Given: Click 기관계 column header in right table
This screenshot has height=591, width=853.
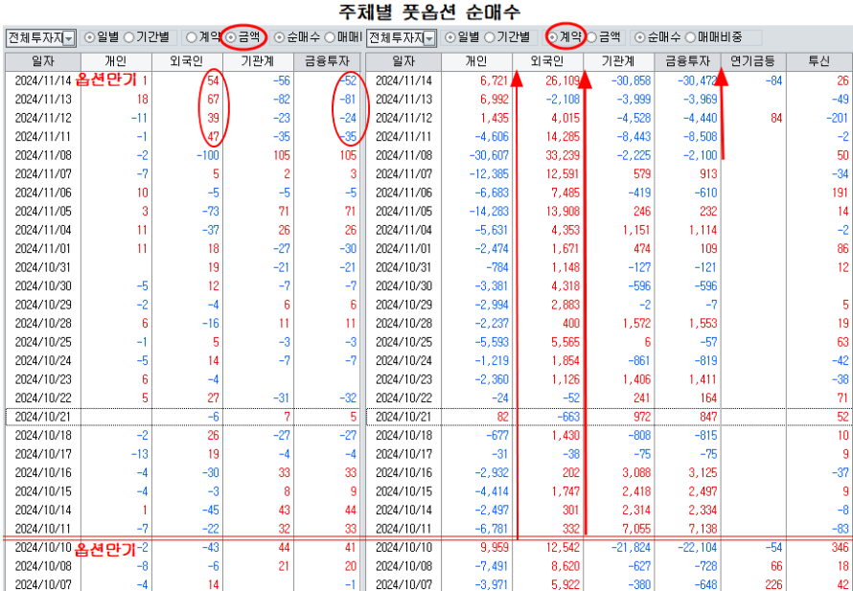Looking at the screenshot, I should (x=619, y=62).
